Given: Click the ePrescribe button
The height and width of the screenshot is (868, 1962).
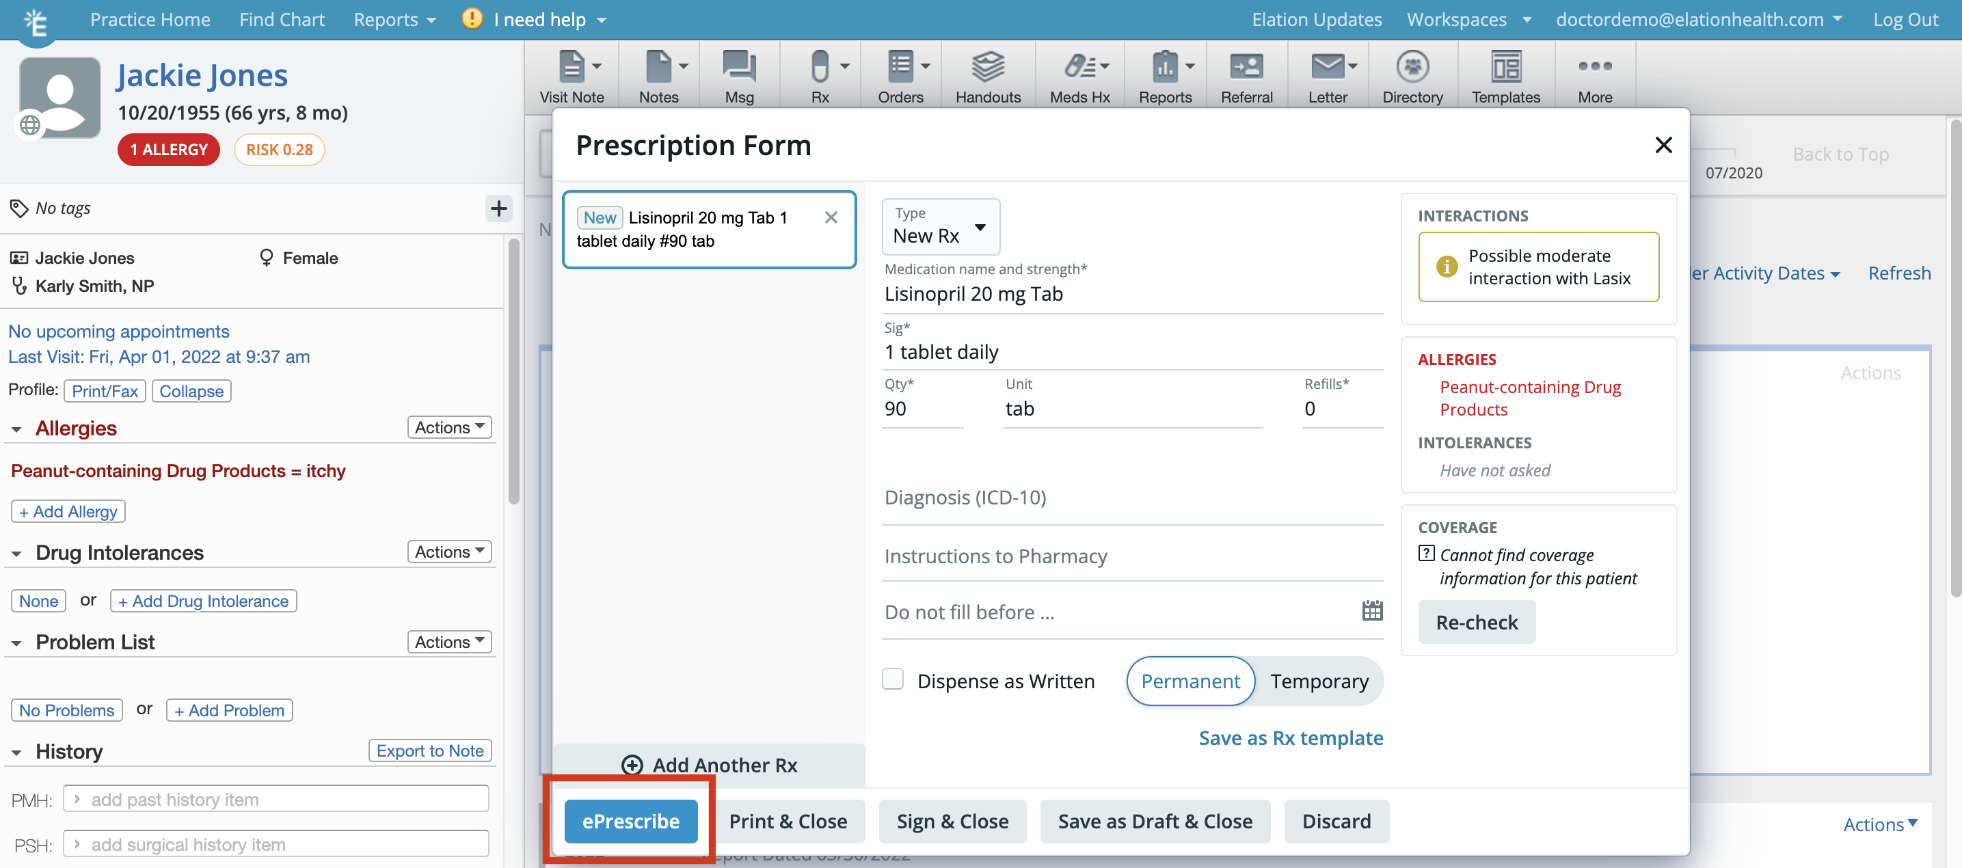Looking at the screenshot, I should click(630, 821).
